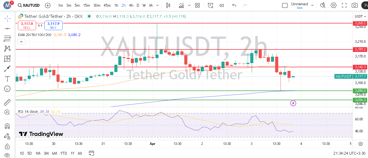
Task: Click the purple lightning event marker
Action: coord(293,103)
